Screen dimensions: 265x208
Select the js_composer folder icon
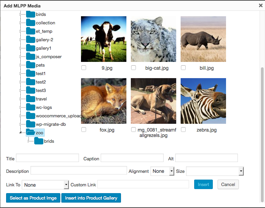pyautogui.click(x=31, y=56)
